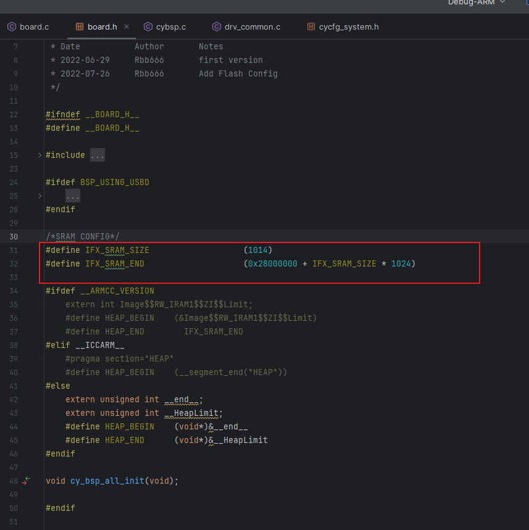Unfold the collapsed include ellipsis placeholder
This screenshot has width=529, height=530.
[x=98, y=155]
